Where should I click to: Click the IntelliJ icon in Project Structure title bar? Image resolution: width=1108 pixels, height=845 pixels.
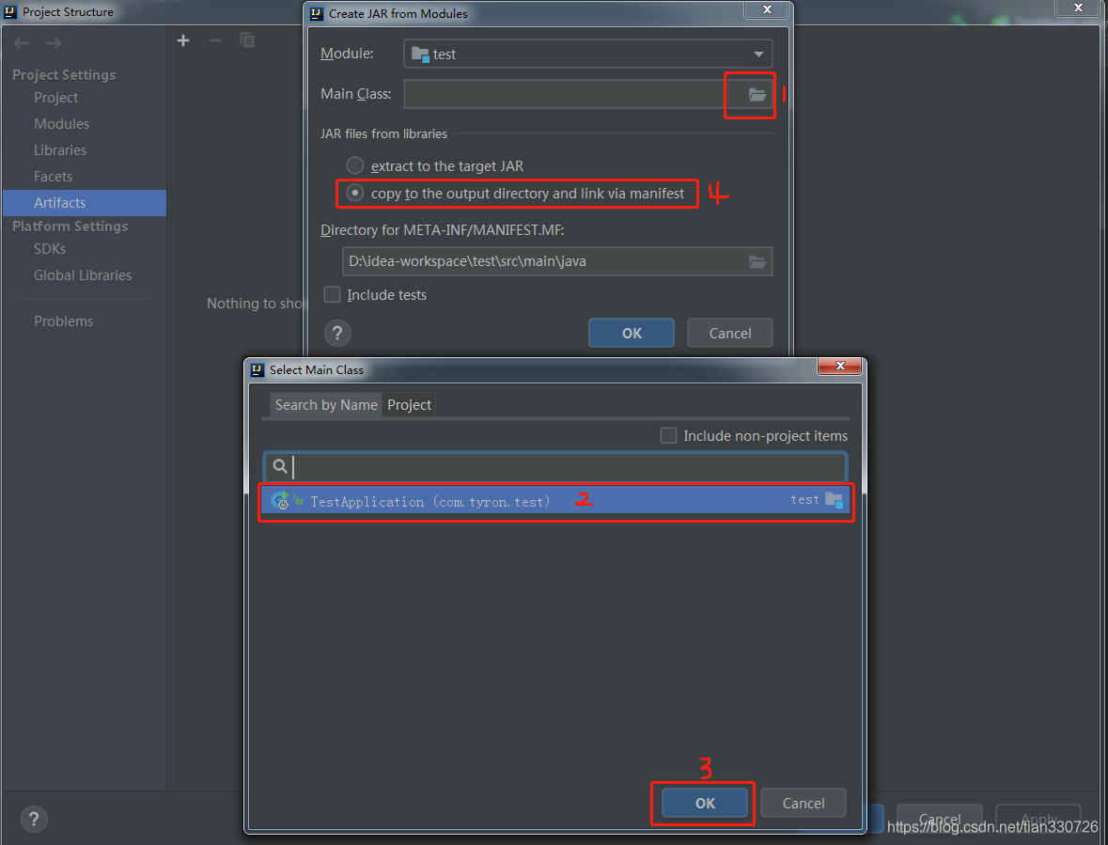pos(10,12)
